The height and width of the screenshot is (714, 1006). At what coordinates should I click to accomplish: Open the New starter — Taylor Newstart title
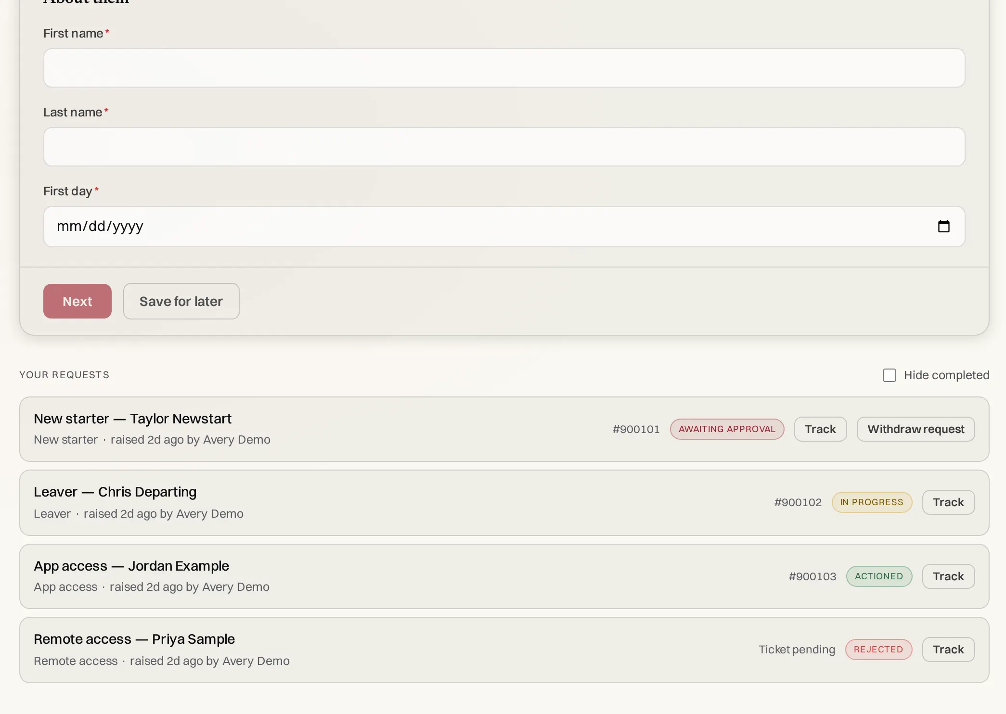pos(132,419)
